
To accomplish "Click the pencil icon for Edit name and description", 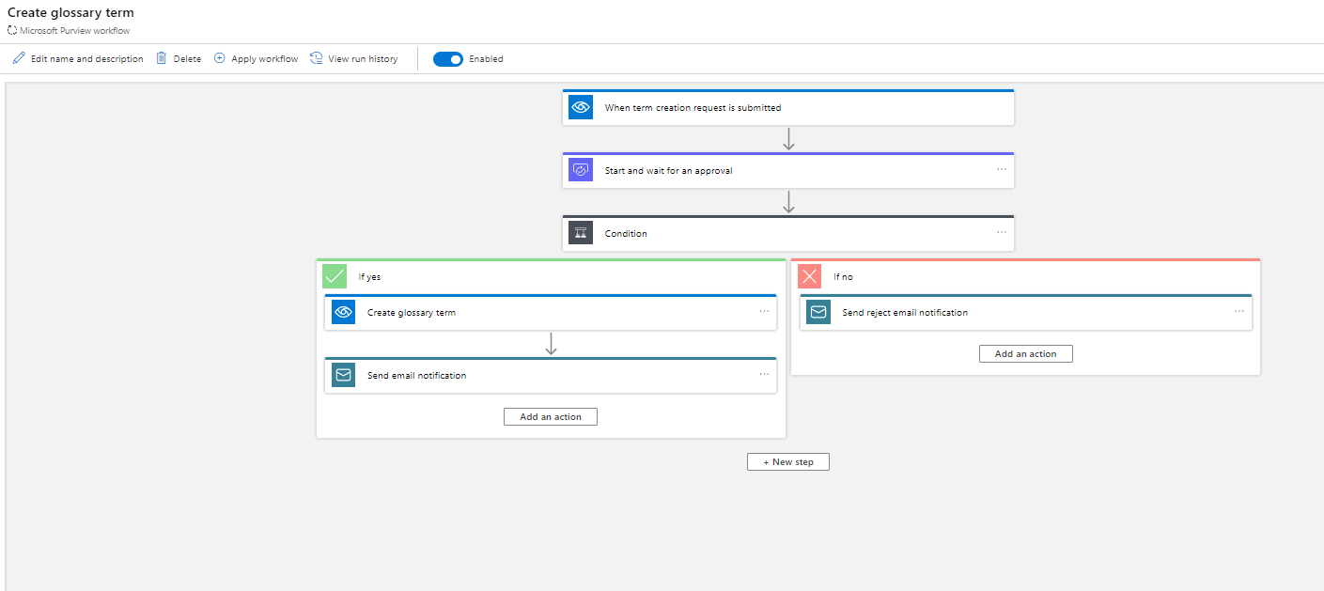I will [19, 58].
